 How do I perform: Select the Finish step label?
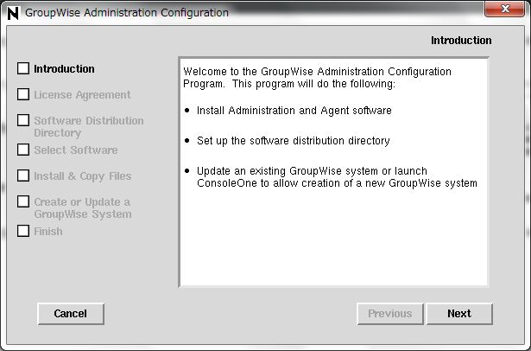coord(48,232)
